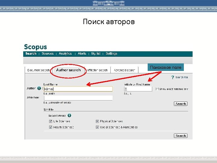Click the Author info icon
The image size is (217, 163).
click(x=39, y=88)
